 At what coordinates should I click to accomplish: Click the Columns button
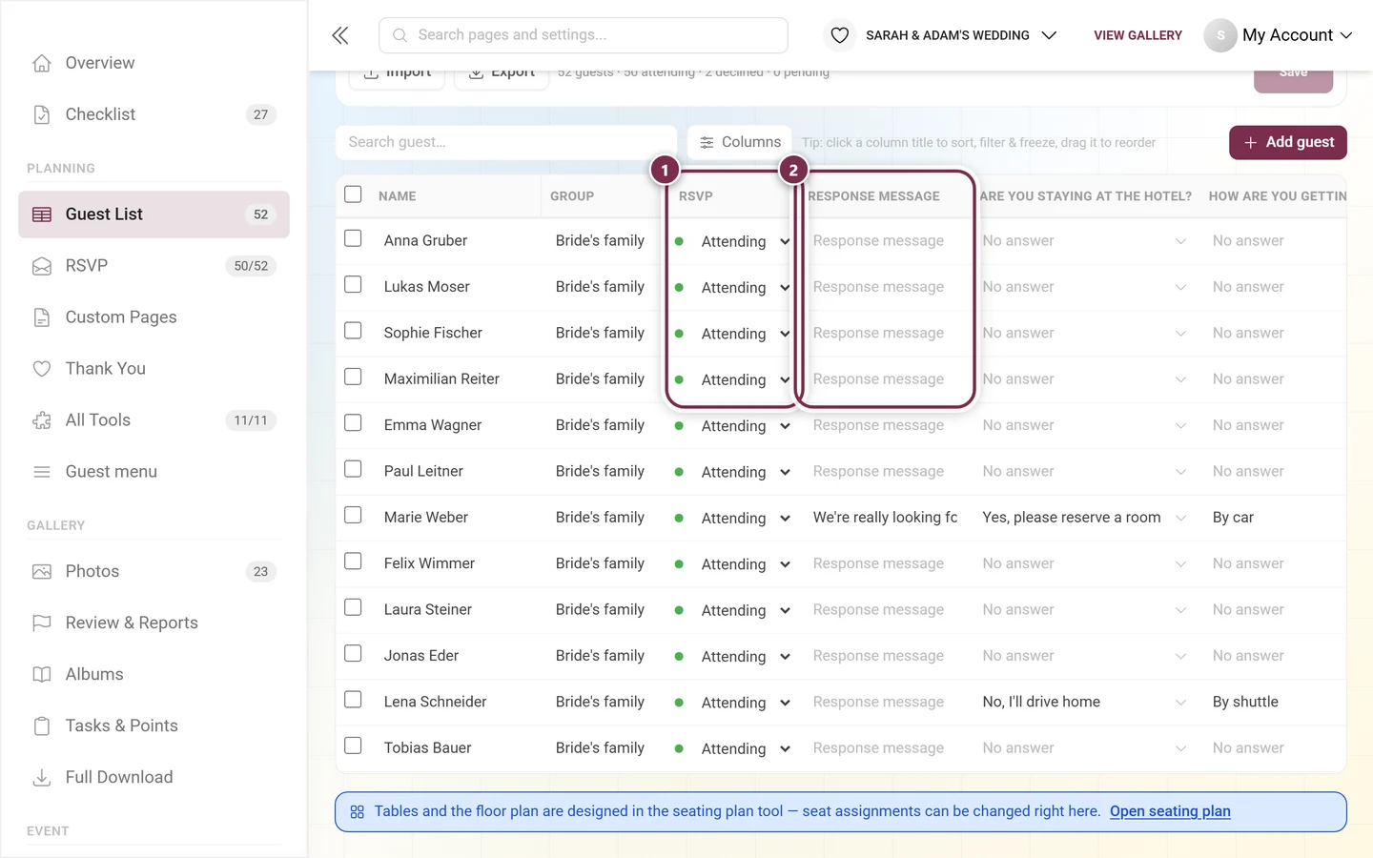[740, 142]
